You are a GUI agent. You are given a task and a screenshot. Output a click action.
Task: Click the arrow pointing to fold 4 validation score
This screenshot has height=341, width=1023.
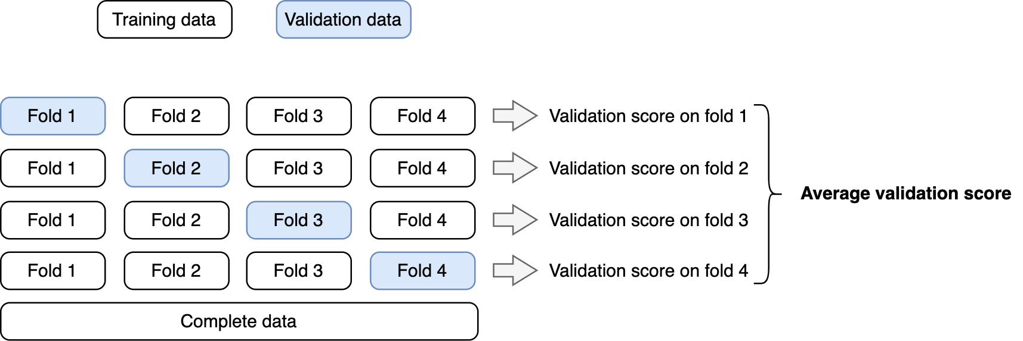coord(515,271)
